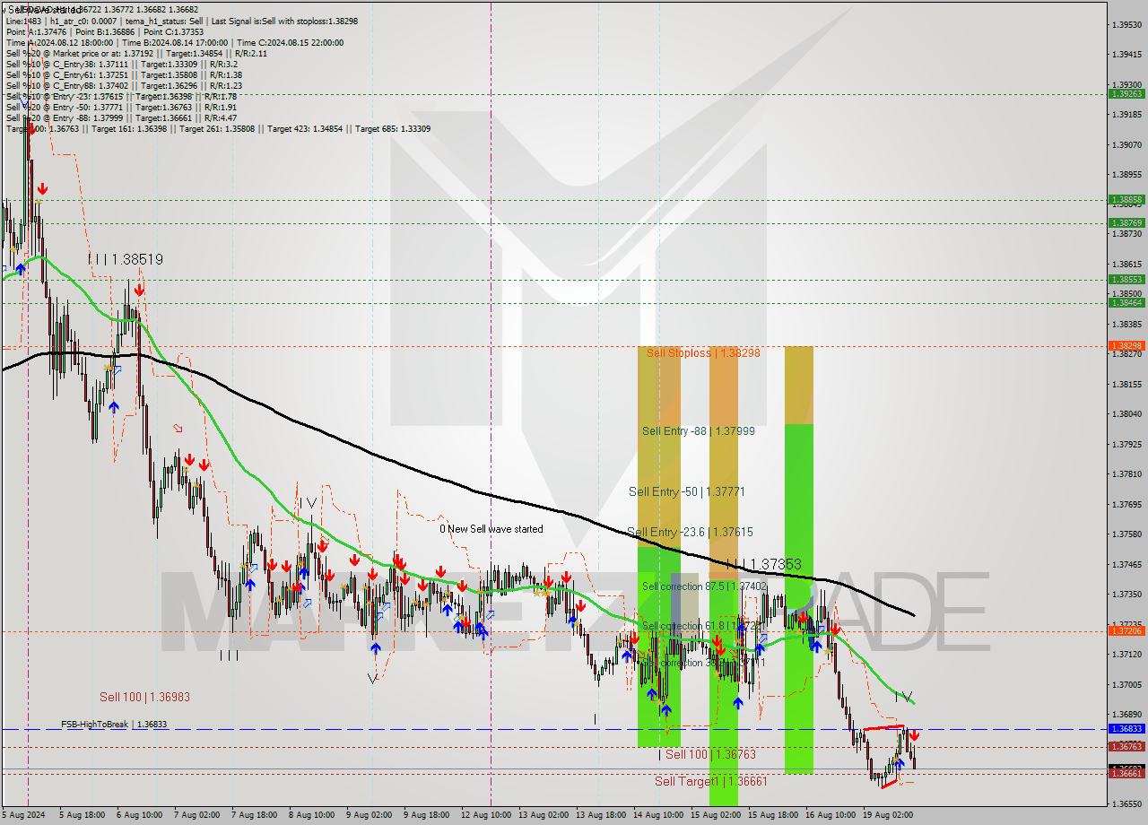The width and height of the screenshot is (1148, 825).
Task: Click the 'Sell %10 @ C_Entry61: 1.37251' line
Action: [x=124, y=74]
